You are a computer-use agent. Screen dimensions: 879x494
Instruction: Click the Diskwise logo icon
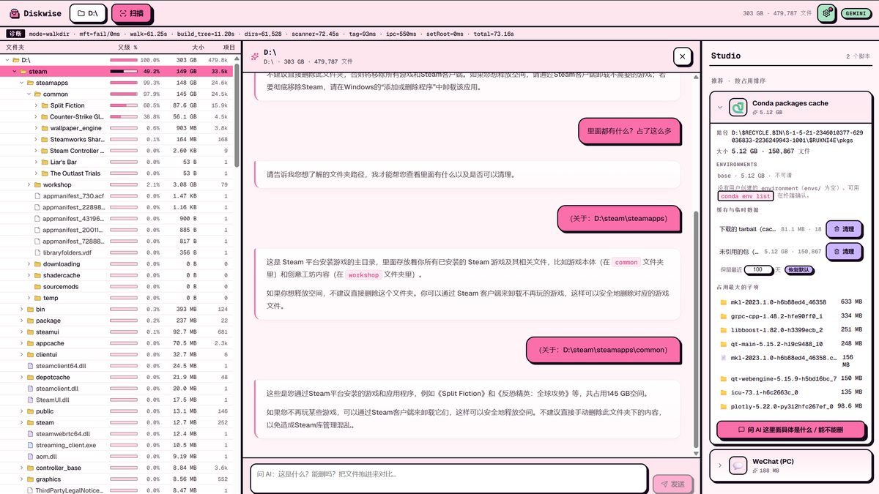[14, 13]
